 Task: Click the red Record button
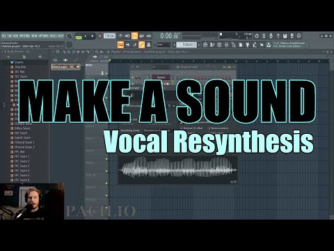coord(100,36)
